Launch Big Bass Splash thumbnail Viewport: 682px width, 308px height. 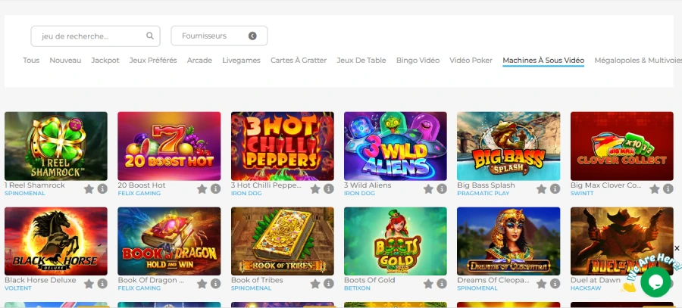click(508, 146)
